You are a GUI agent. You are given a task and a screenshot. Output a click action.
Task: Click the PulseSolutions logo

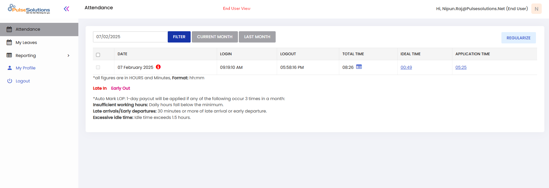pyautogui.click(x=29, y=9)
